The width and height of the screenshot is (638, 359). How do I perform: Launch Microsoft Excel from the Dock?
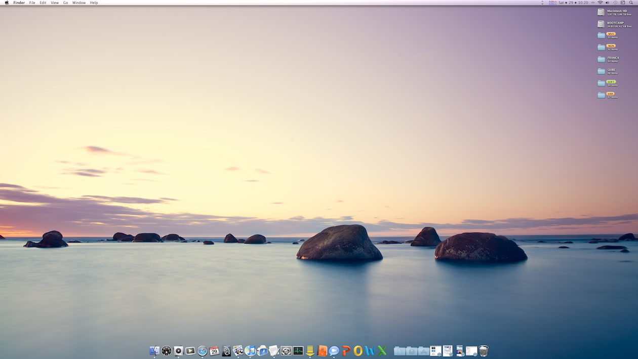(382, 350)
